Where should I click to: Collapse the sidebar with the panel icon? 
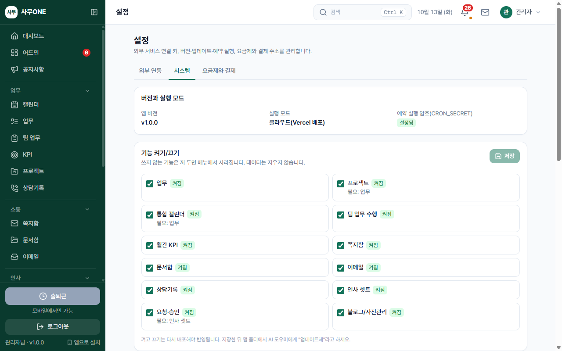(x=94, y=12)
